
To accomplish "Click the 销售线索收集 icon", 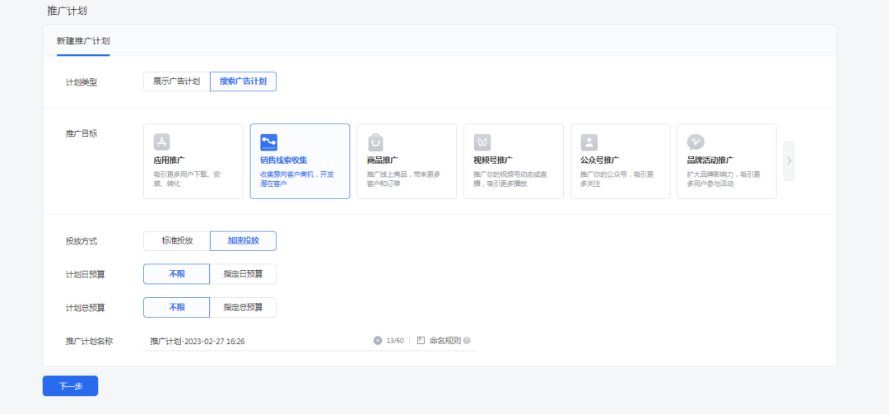I will 268,142.
